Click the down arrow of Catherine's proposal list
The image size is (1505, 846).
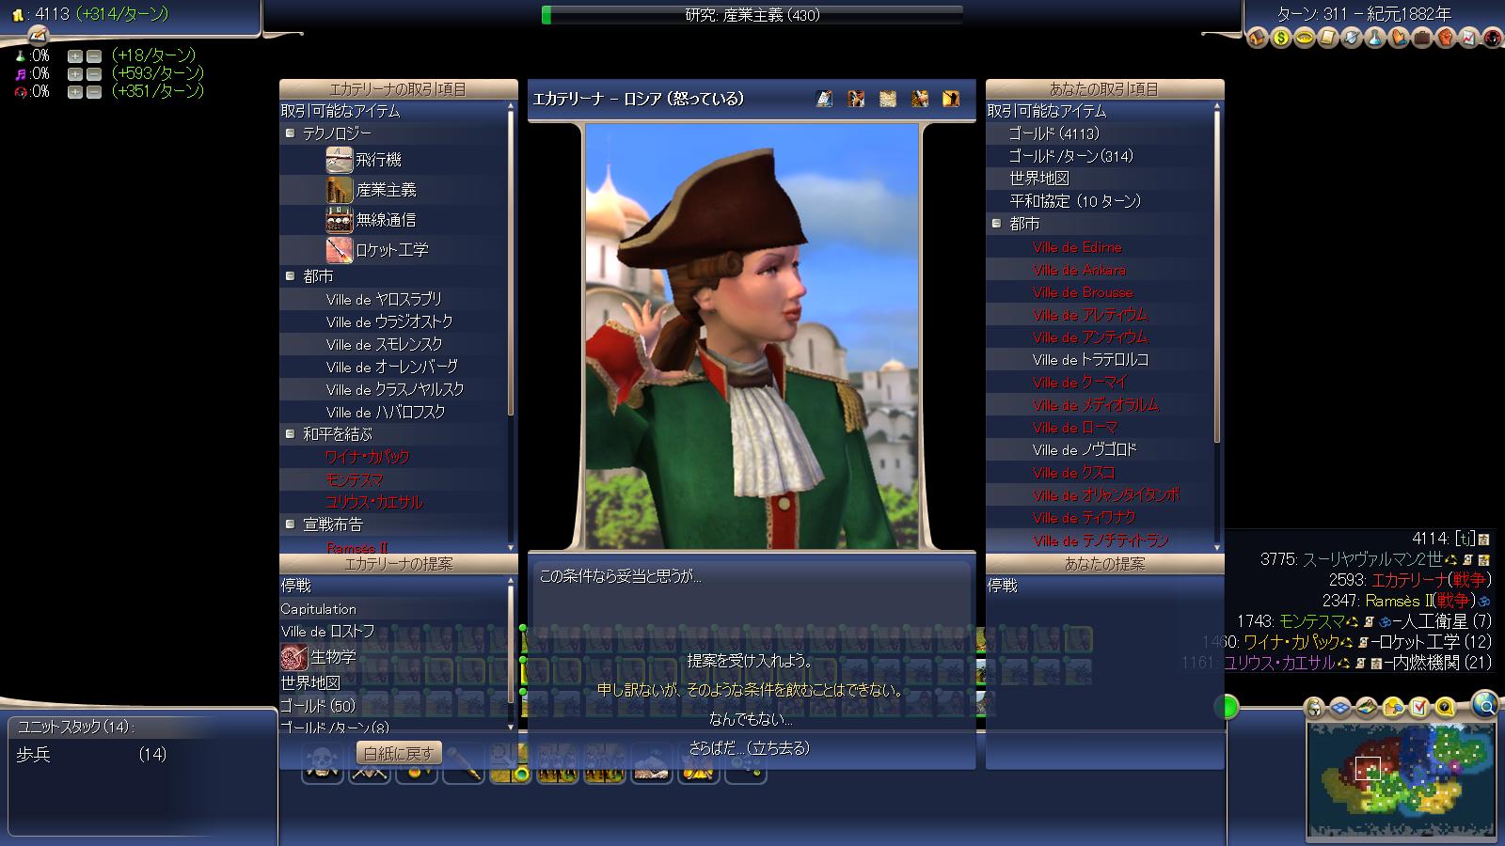point(512,727)
